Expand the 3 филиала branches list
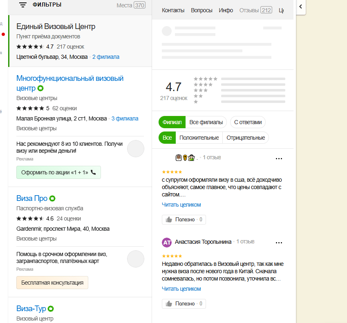 point(125,118)
